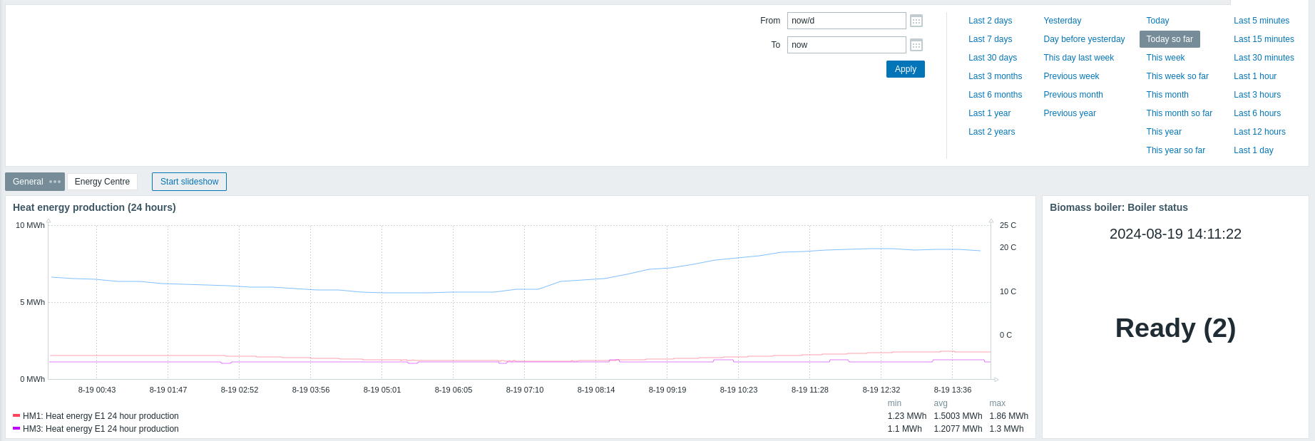Screen dimensions: 1315x441
Task: Choose the Yesterday time period
Action: [x=1062, y=21]
